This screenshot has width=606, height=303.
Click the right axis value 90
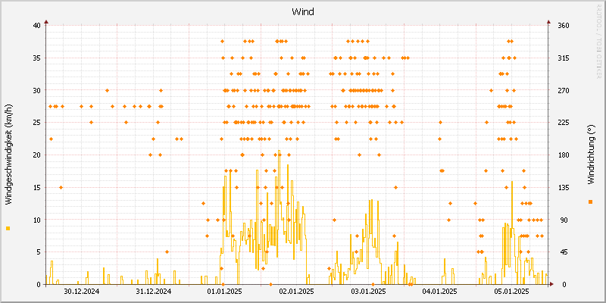pos(564,220)
